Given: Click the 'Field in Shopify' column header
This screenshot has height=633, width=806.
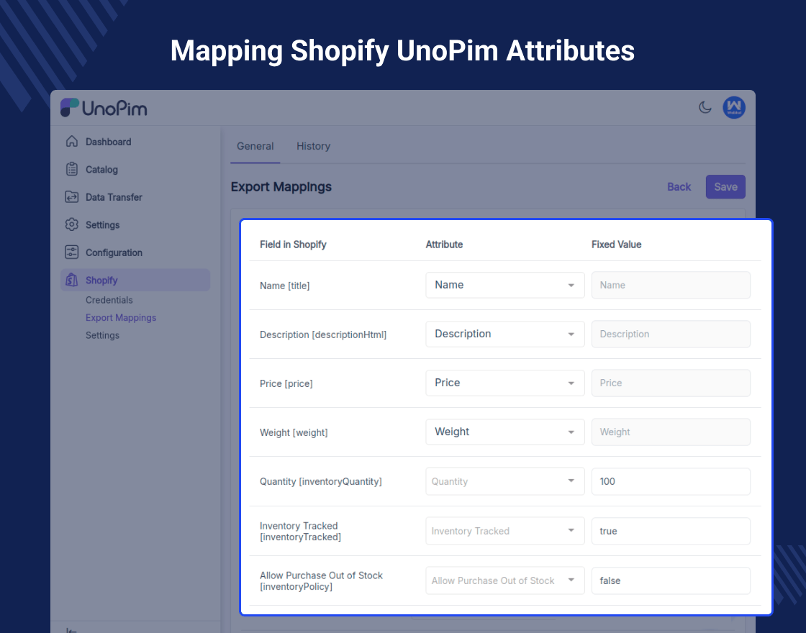Looking at the screenshot, I should (293, 245).
